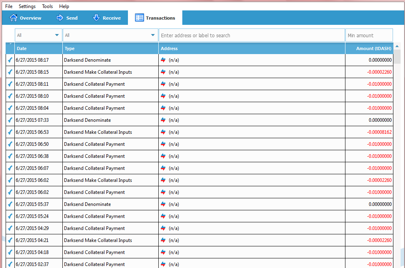
Task: Click "Darksend Collateral Payment" in the 08:11 row
Action: 94,84
